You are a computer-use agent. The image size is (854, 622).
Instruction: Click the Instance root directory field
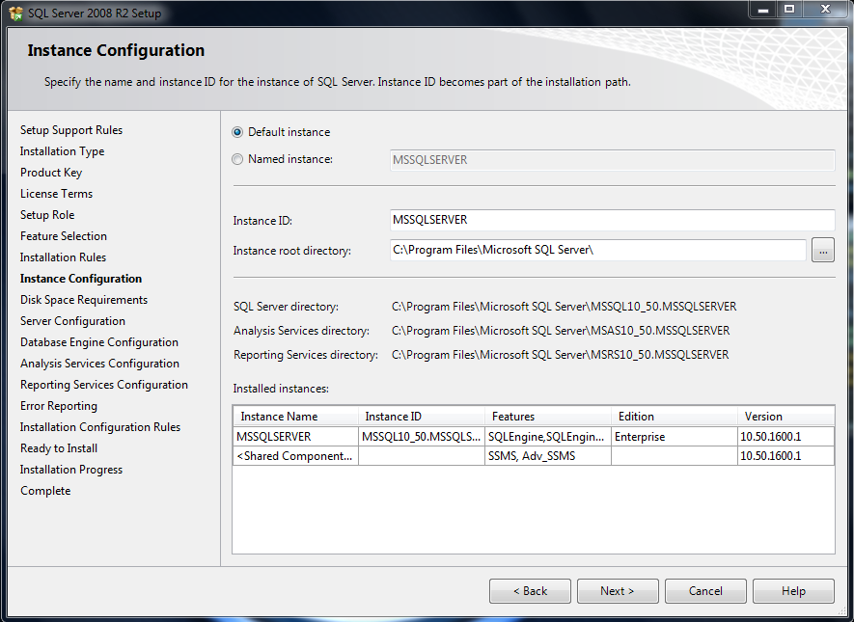pos(598,250)
